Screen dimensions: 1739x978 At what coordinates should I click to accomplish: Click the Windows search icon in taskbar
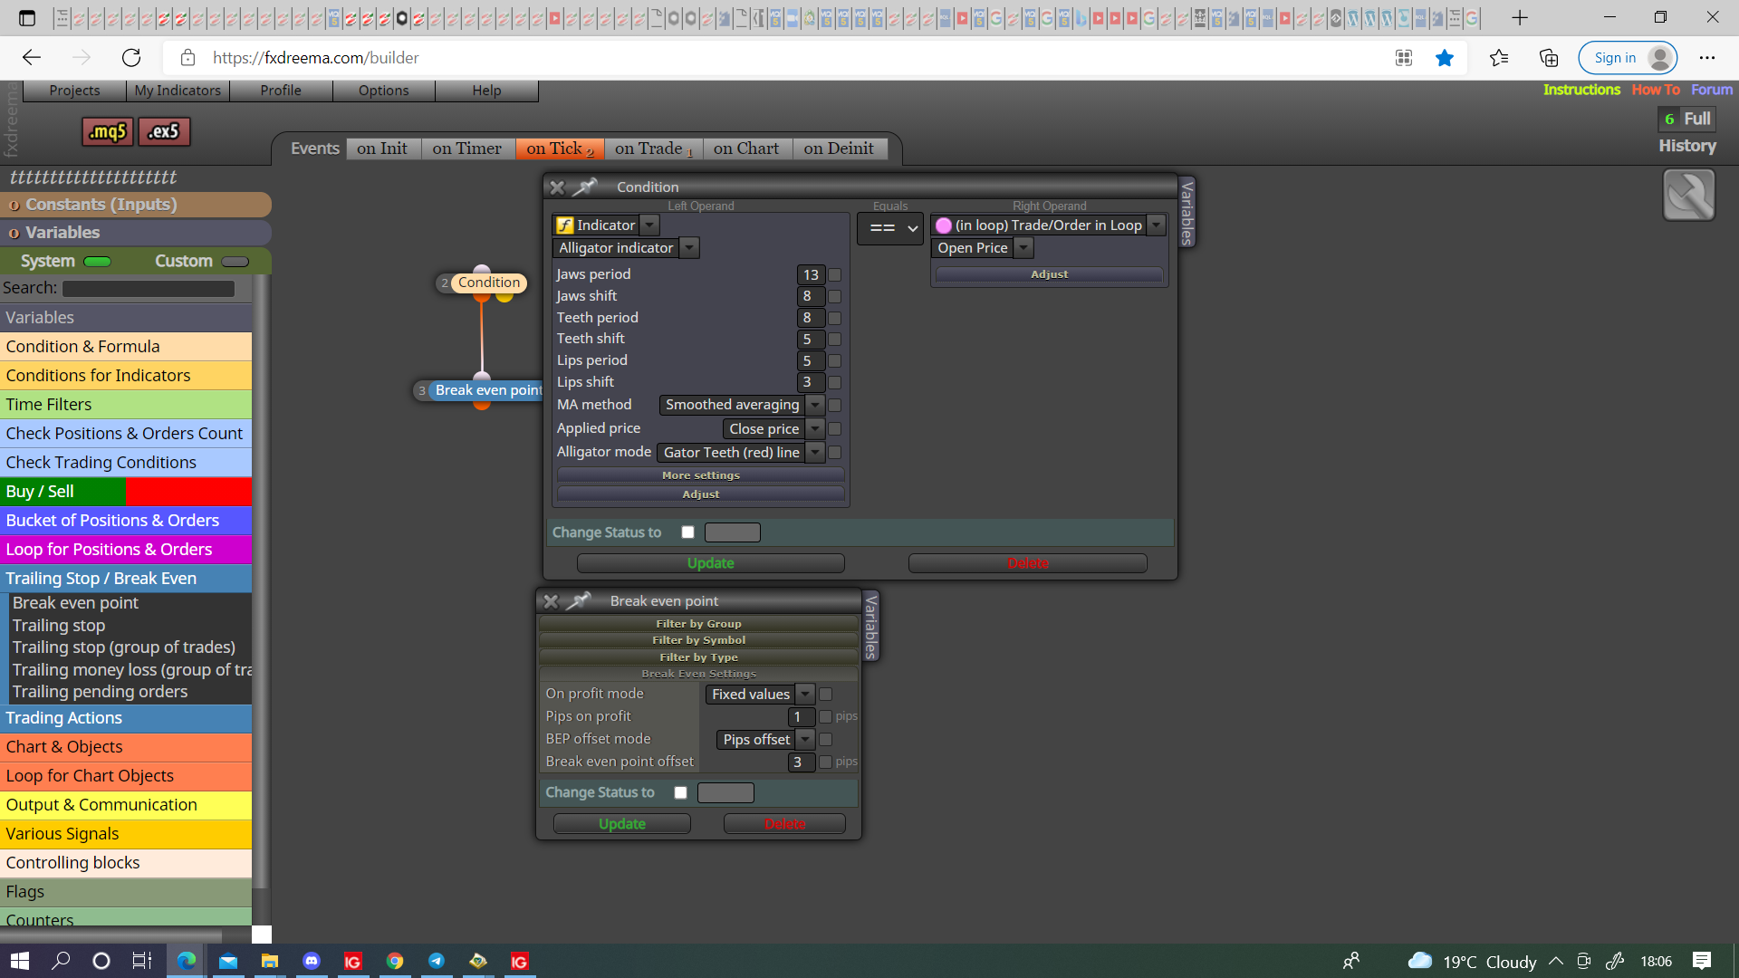61,961
